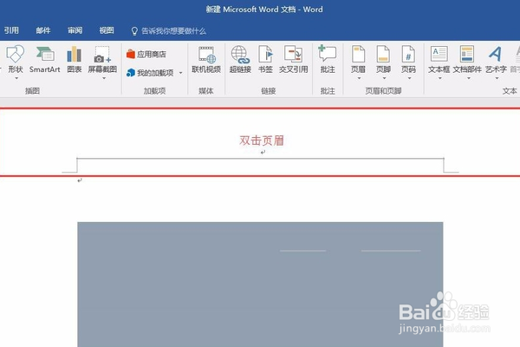The height and width of the screenshot is (347, 520).
Task: Expand the Screenshot dropdown arrow
Action: tap(104, 78)
